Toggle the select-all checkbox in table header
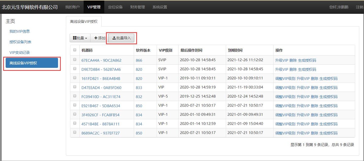 click(75, 50)
